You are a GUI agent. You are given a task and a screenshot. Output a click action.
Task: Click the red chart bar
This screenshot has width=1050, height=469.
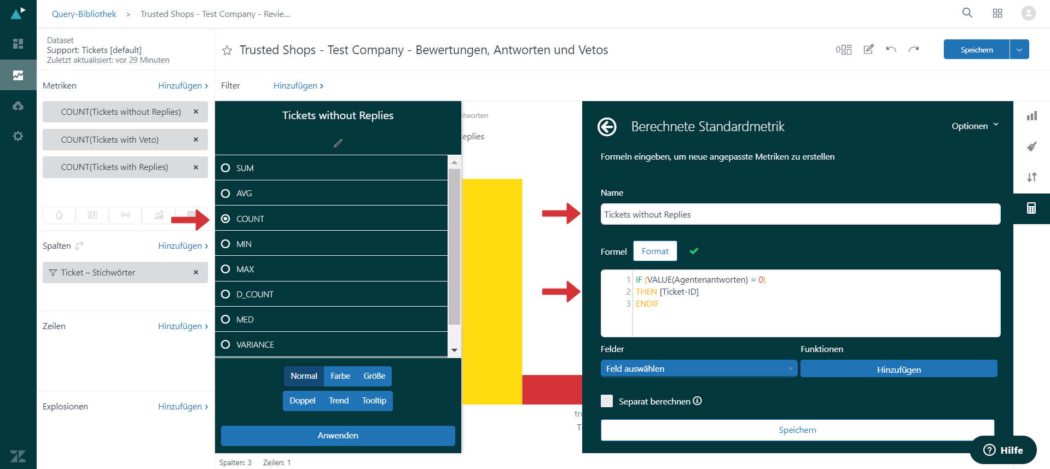(552, 389)
